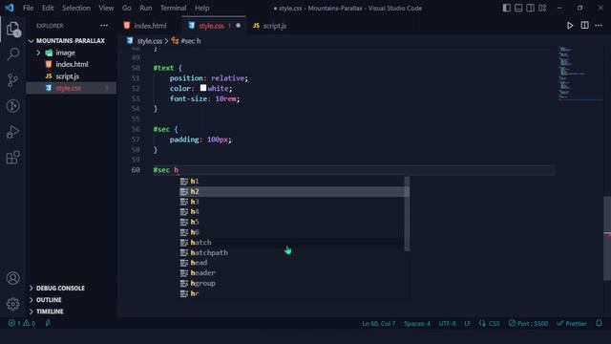Open the Accounts icon in activity bar
Image resolution: width=611 pixels, height=344 pixels.
click(x=12, y=278)
